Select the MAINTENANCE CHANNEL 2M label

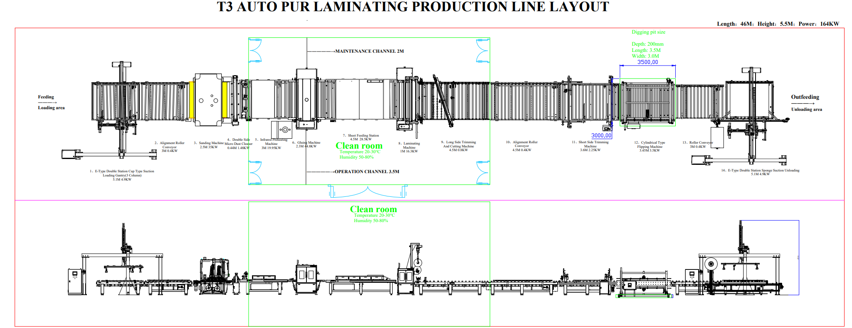coord(369,51)
